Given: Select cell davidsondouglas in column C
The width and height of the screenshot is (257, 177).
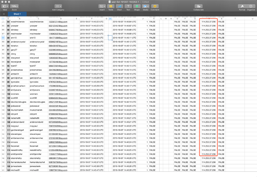Looking at the screenshot, I should [38, 102].
